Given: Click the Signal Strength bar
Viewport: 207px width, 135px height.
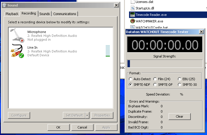Looking at the screenshot, I should click(165, 64).
